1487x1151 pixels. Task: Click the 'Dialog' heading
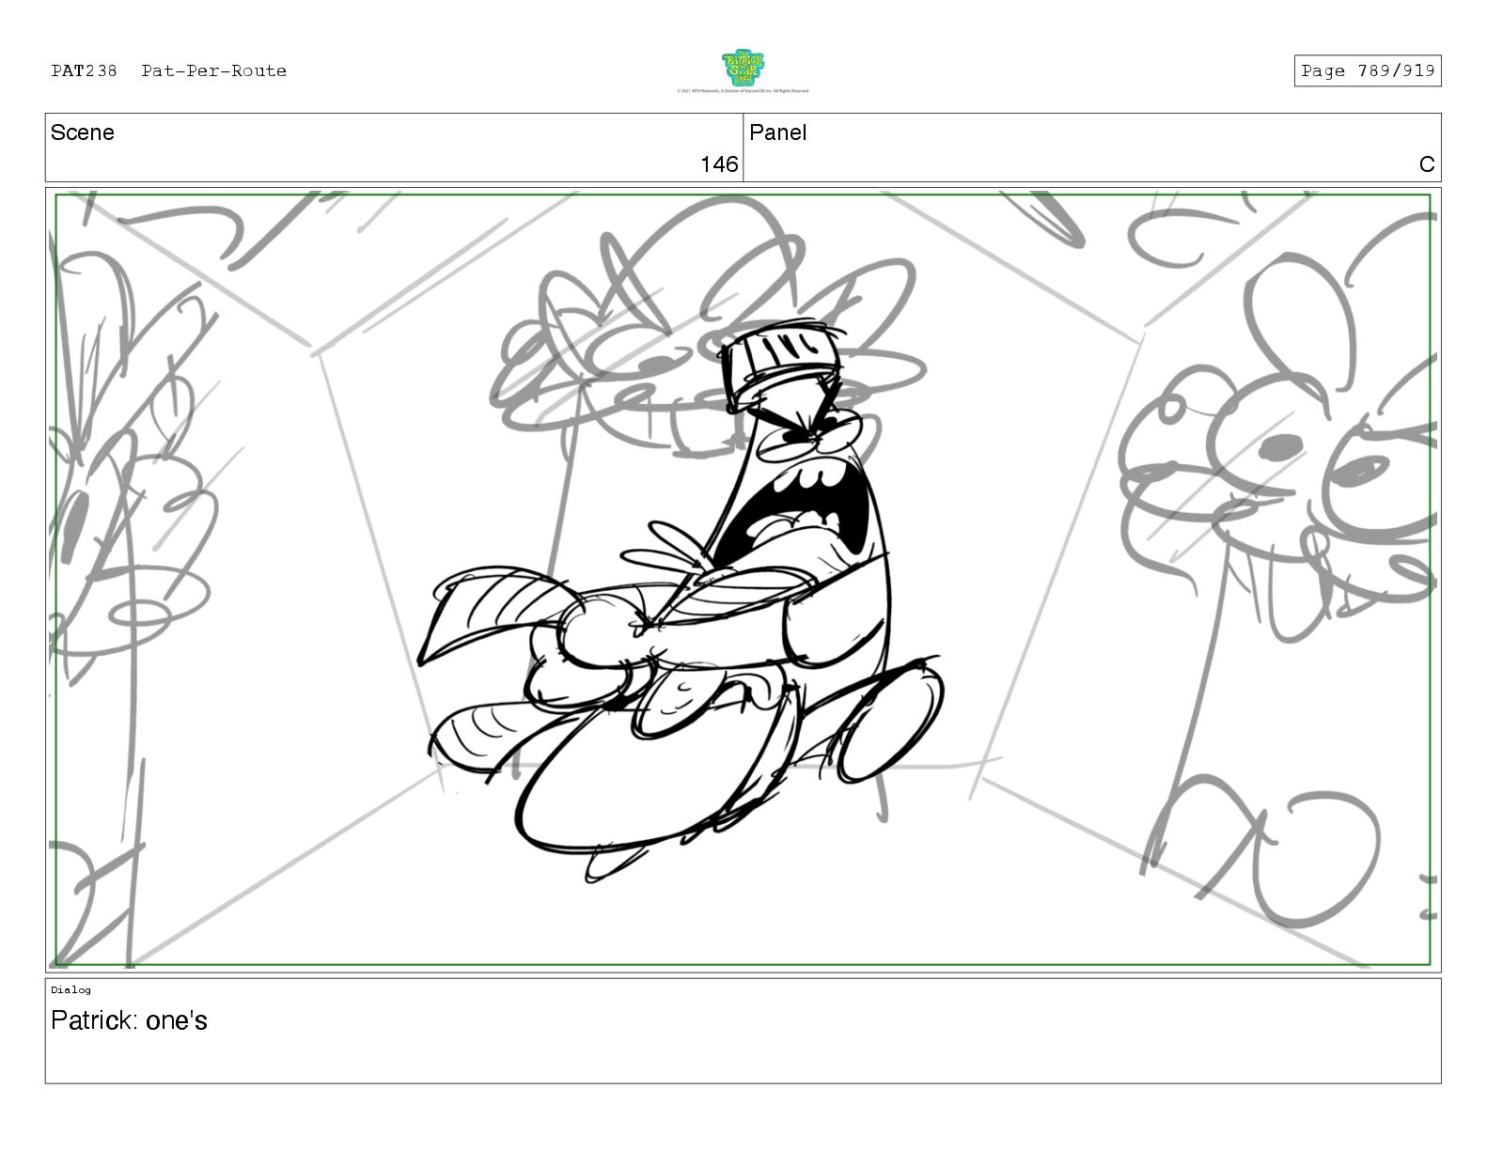point(70,989)
